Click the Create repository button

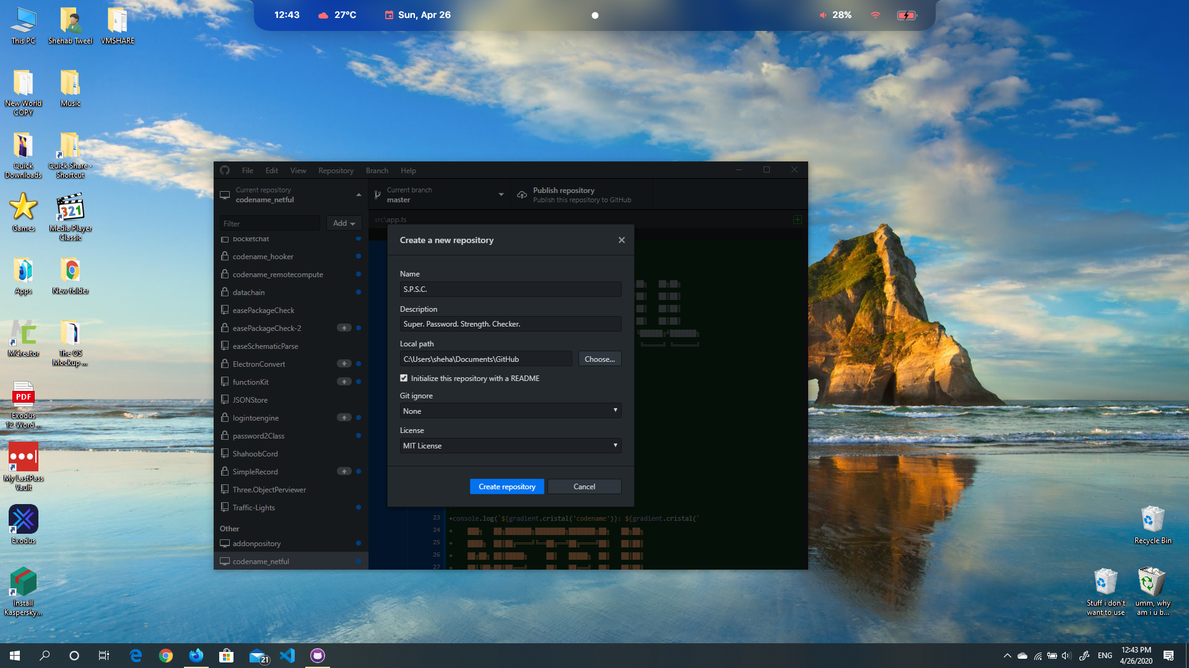click(507, 487)
